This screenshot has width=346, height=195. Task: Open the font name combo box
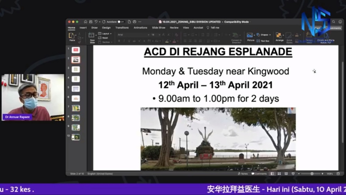(x=134, y=35)
